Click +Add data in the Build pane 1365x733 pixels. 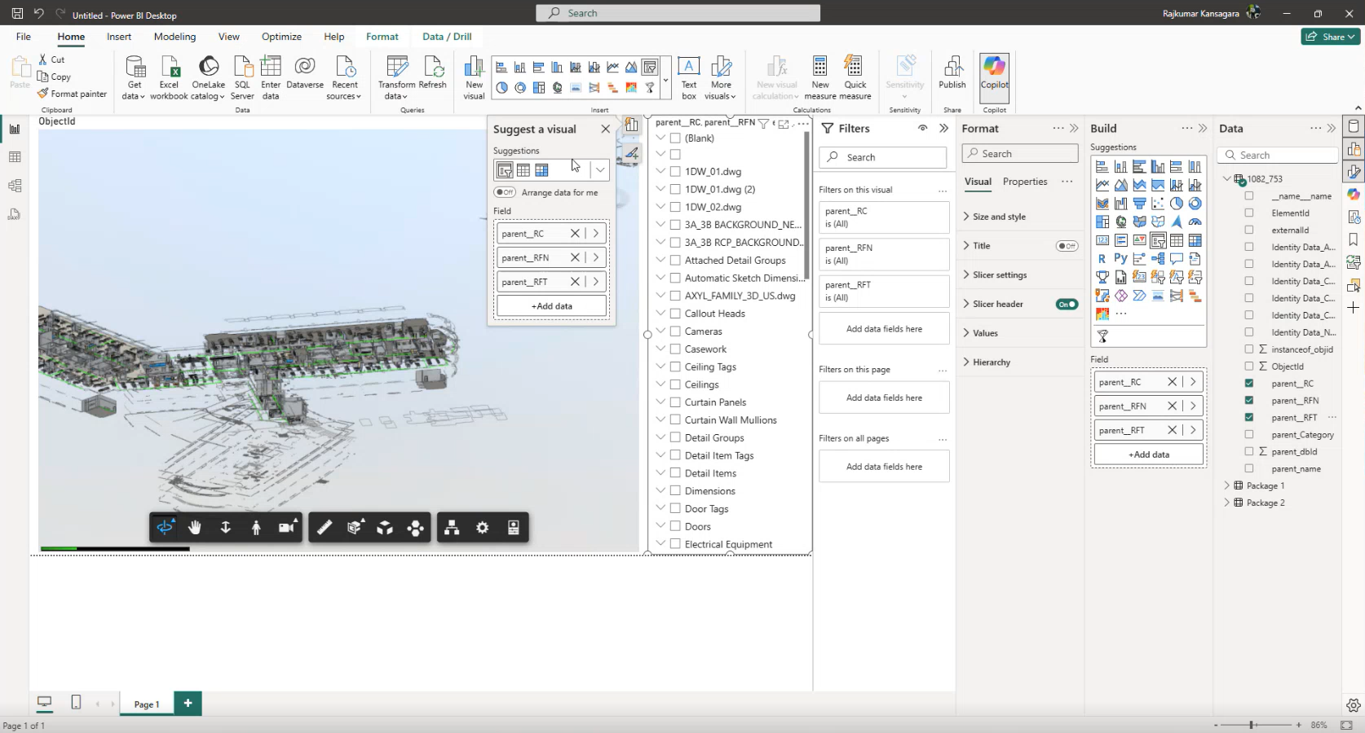(x=1148, y=454)
